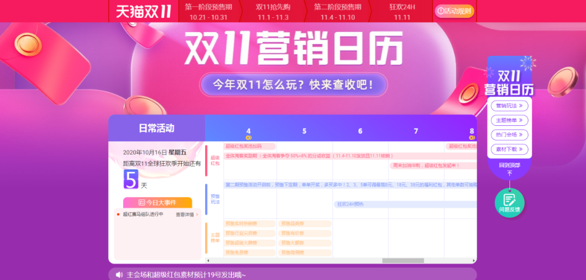Screen dimensions: 586x280
Task: Open 营销玩法 in the side panel
Action: click(x=509, y=106)
